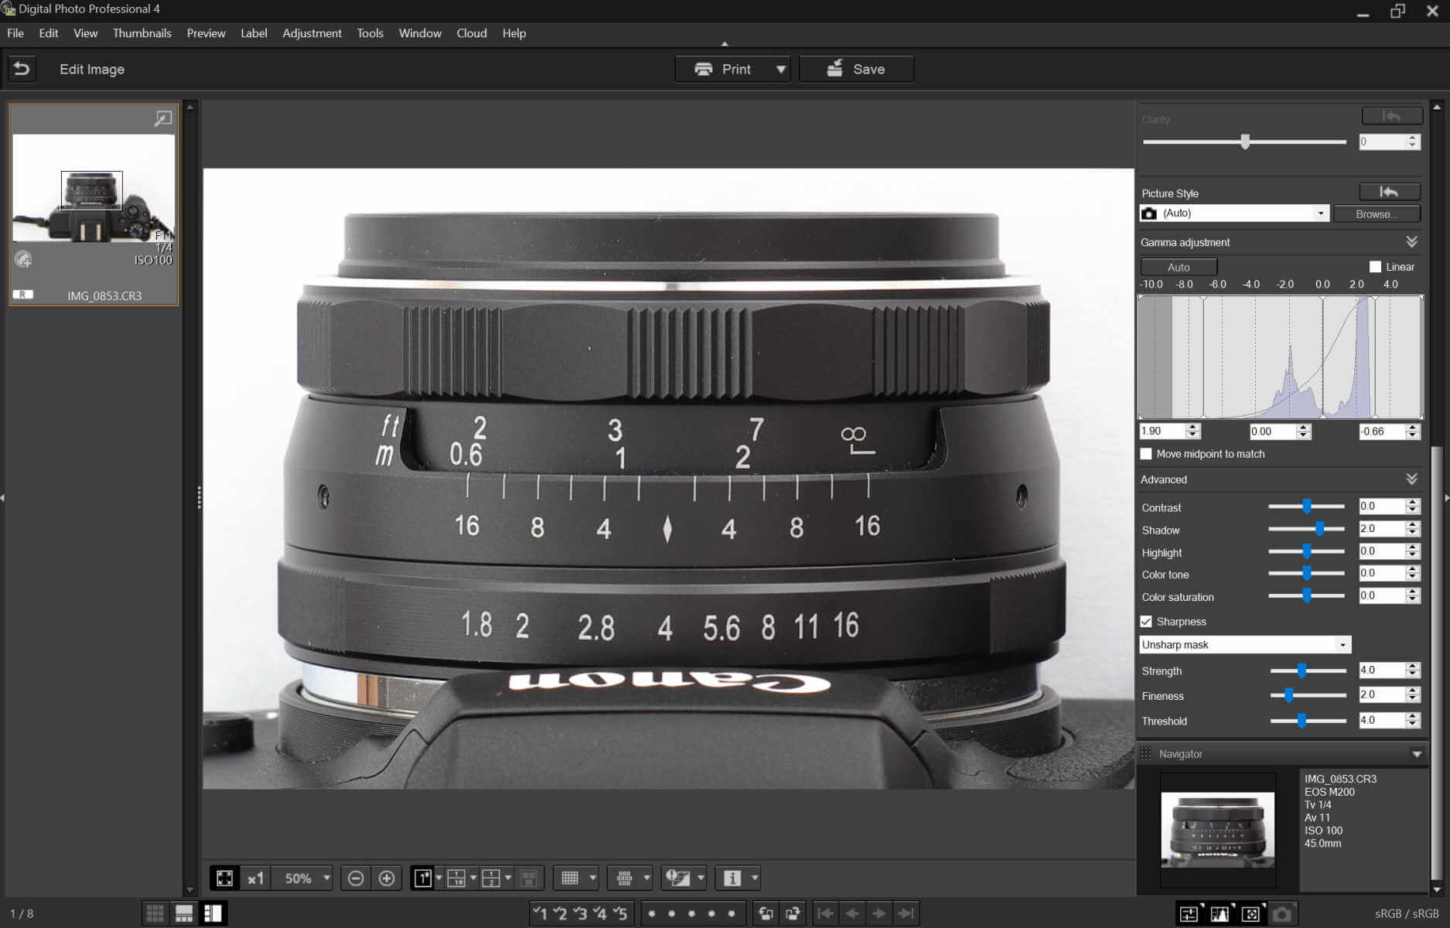Apply check mark 5 rating
This screenshot has height=928, width=1450.
tap(620, 913)
